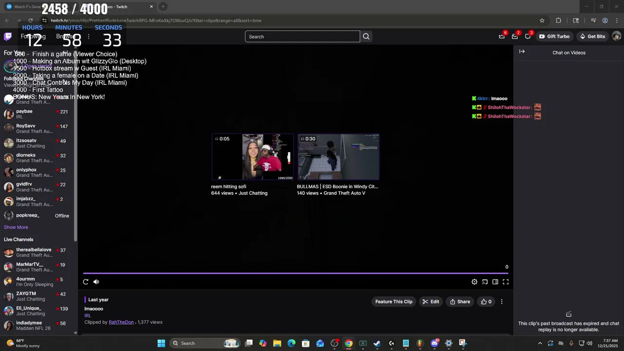Screen dimensions: 624x351
Task: Bookmark this page with the star icon
Action: [x=542, y=20]
